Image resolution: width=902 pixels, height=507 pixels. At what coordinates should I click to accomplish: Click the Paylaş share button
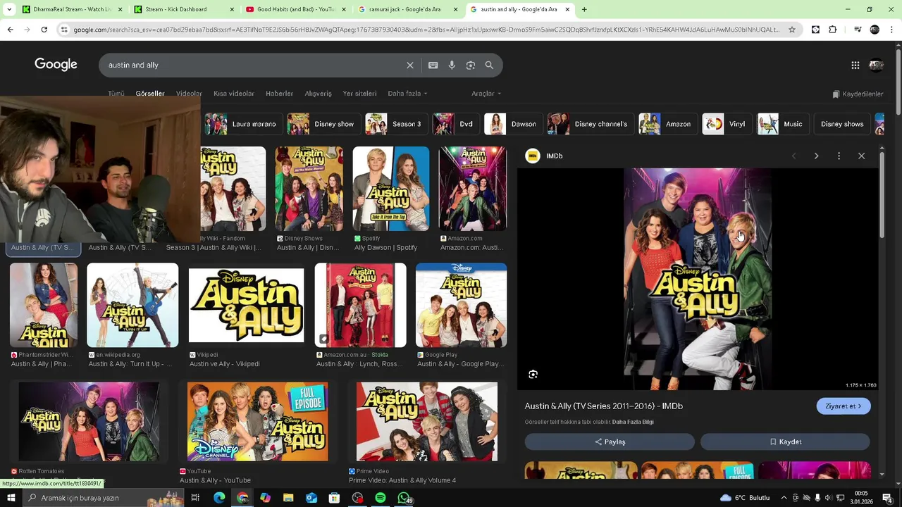point(610,442)
